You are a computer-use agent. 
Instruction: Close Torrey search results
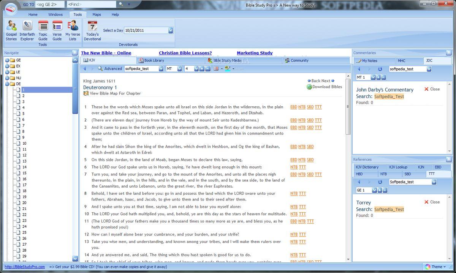(x=432, y=202)
